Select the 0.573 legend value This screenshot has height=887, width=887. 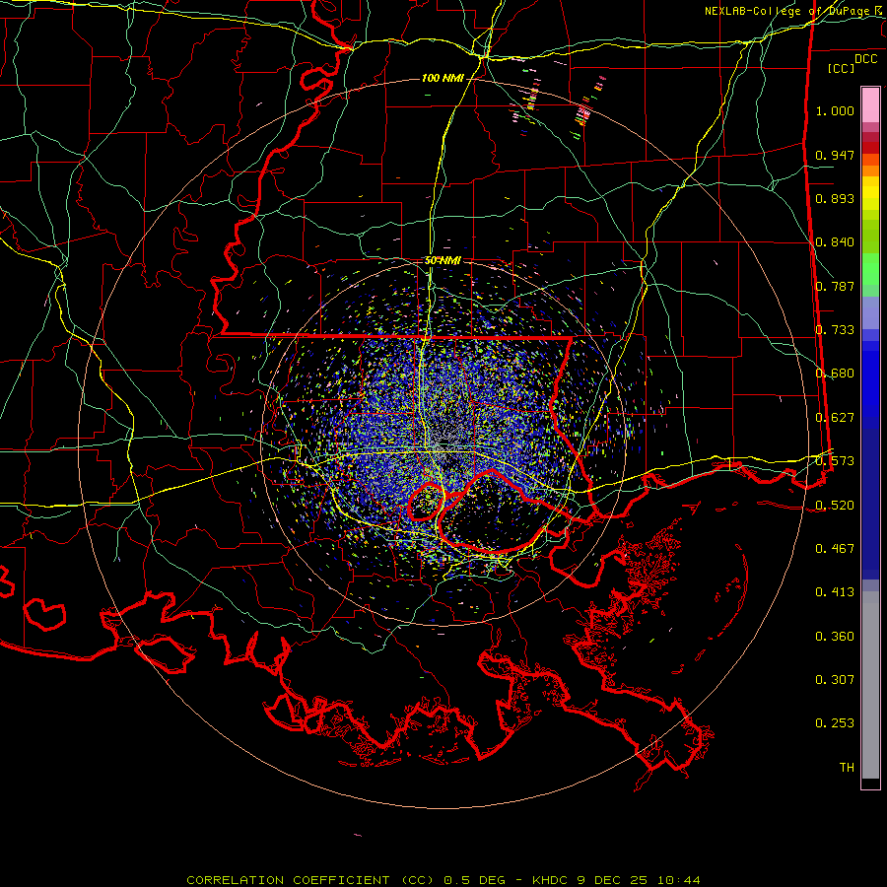pyautogui.click(x=835, y=461)
